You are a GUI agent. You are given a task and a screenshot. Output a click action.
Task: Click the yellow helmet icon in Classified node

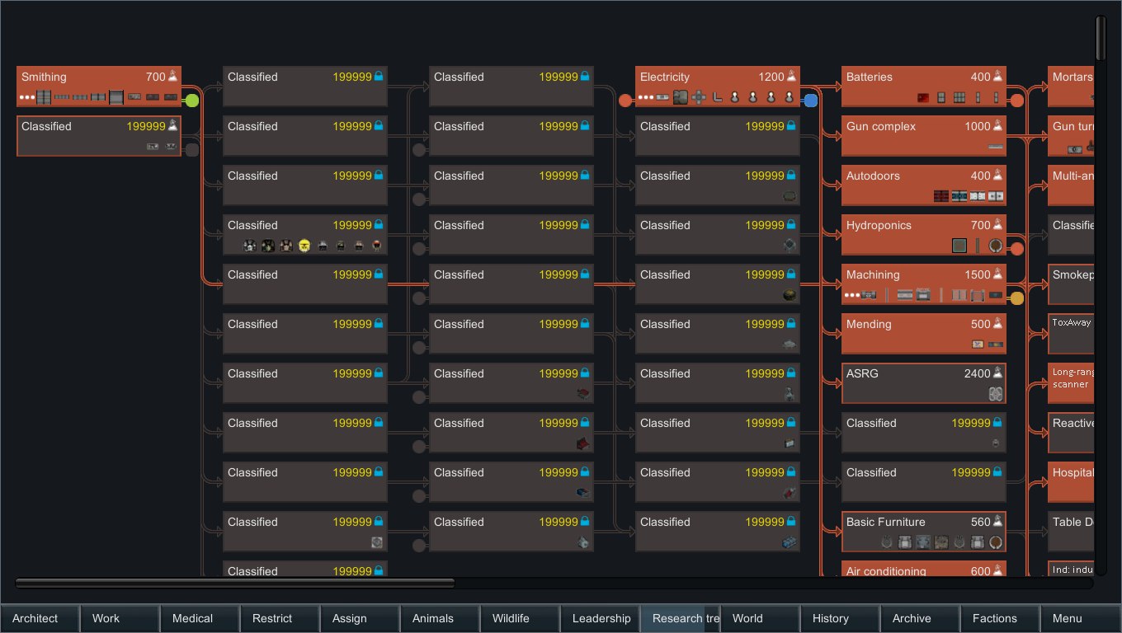click(x=304, y=246)
